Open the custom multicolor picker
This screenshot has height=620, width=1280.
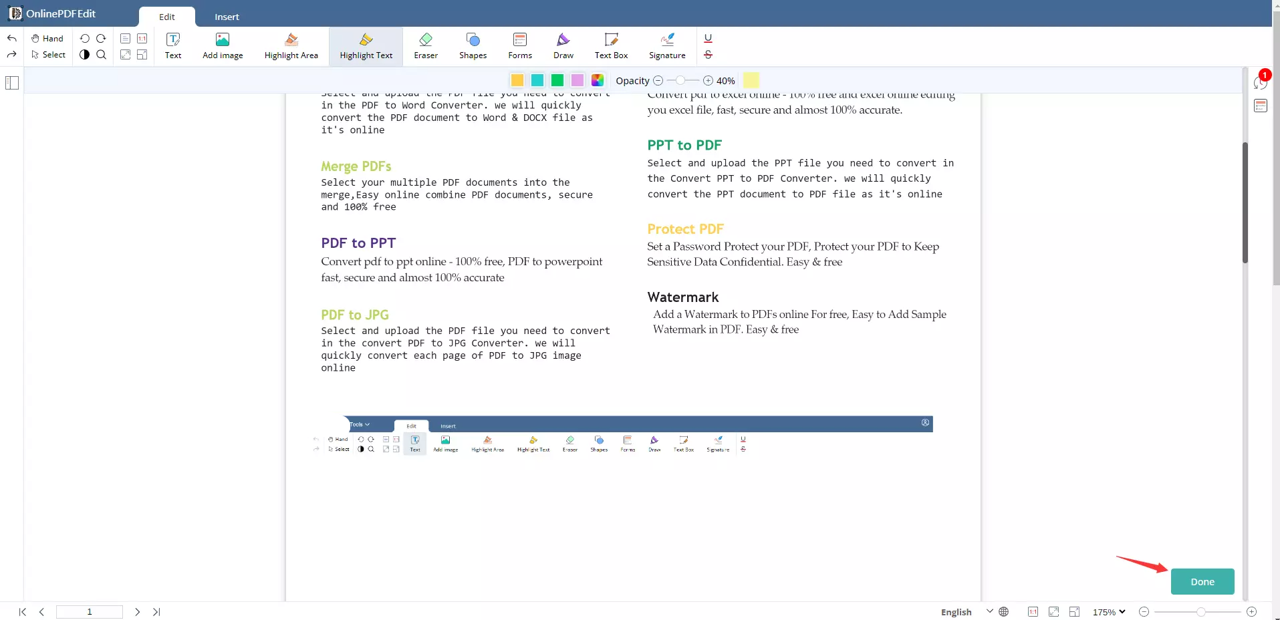tap(598, 80)
